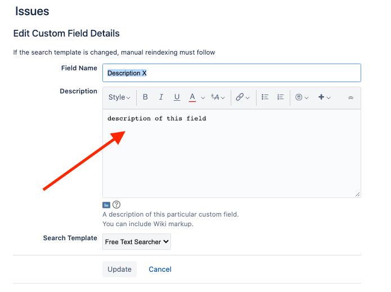Open more text formatting options menu

tap(218, 97)
